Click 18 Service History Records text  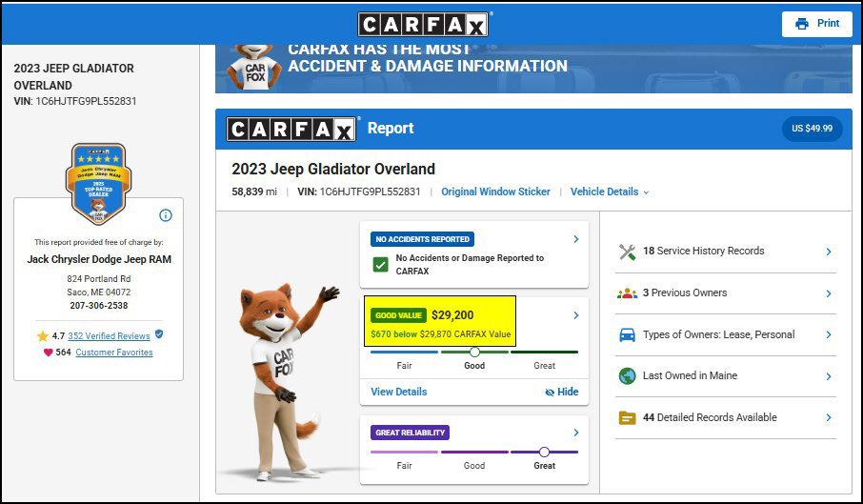[x=703, y=251]
